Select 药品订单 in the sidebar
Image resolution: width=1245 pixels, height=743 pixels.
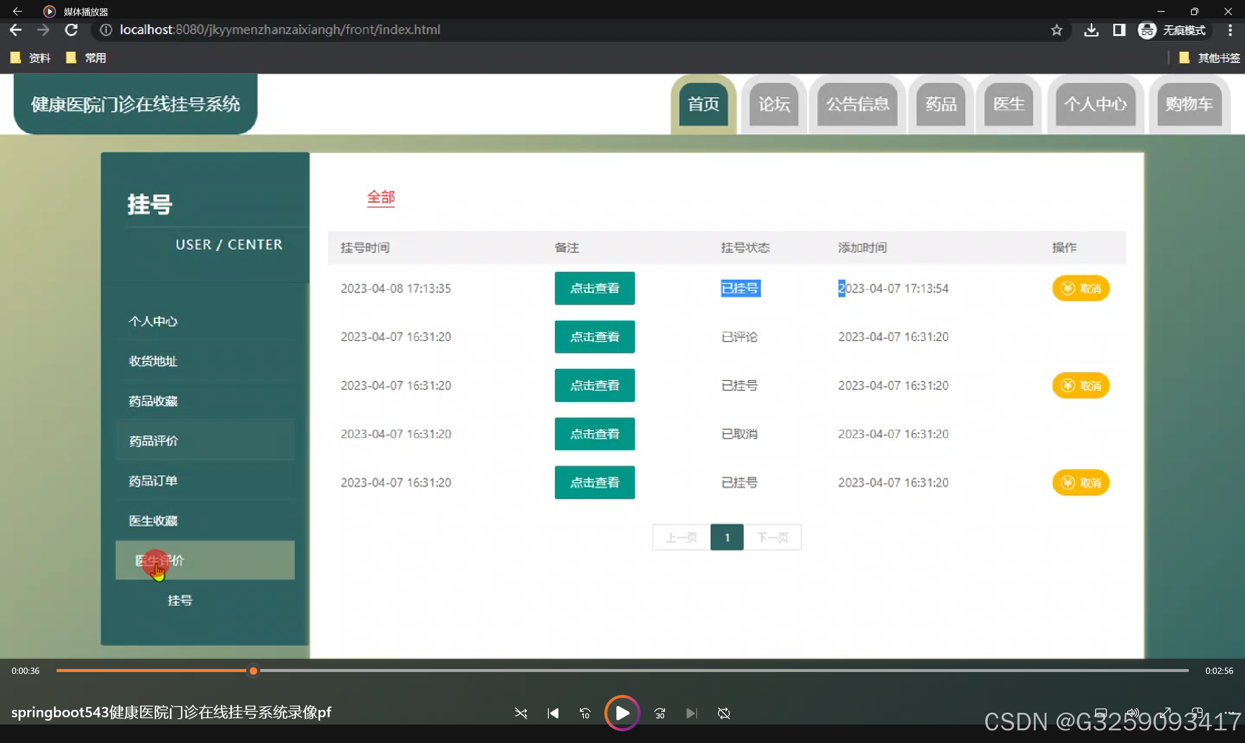[x=153, y=481]
